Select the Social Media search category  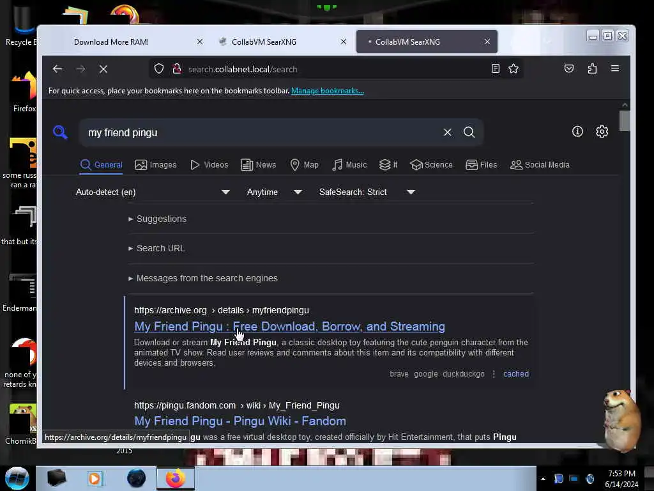[x=540, y=165]
